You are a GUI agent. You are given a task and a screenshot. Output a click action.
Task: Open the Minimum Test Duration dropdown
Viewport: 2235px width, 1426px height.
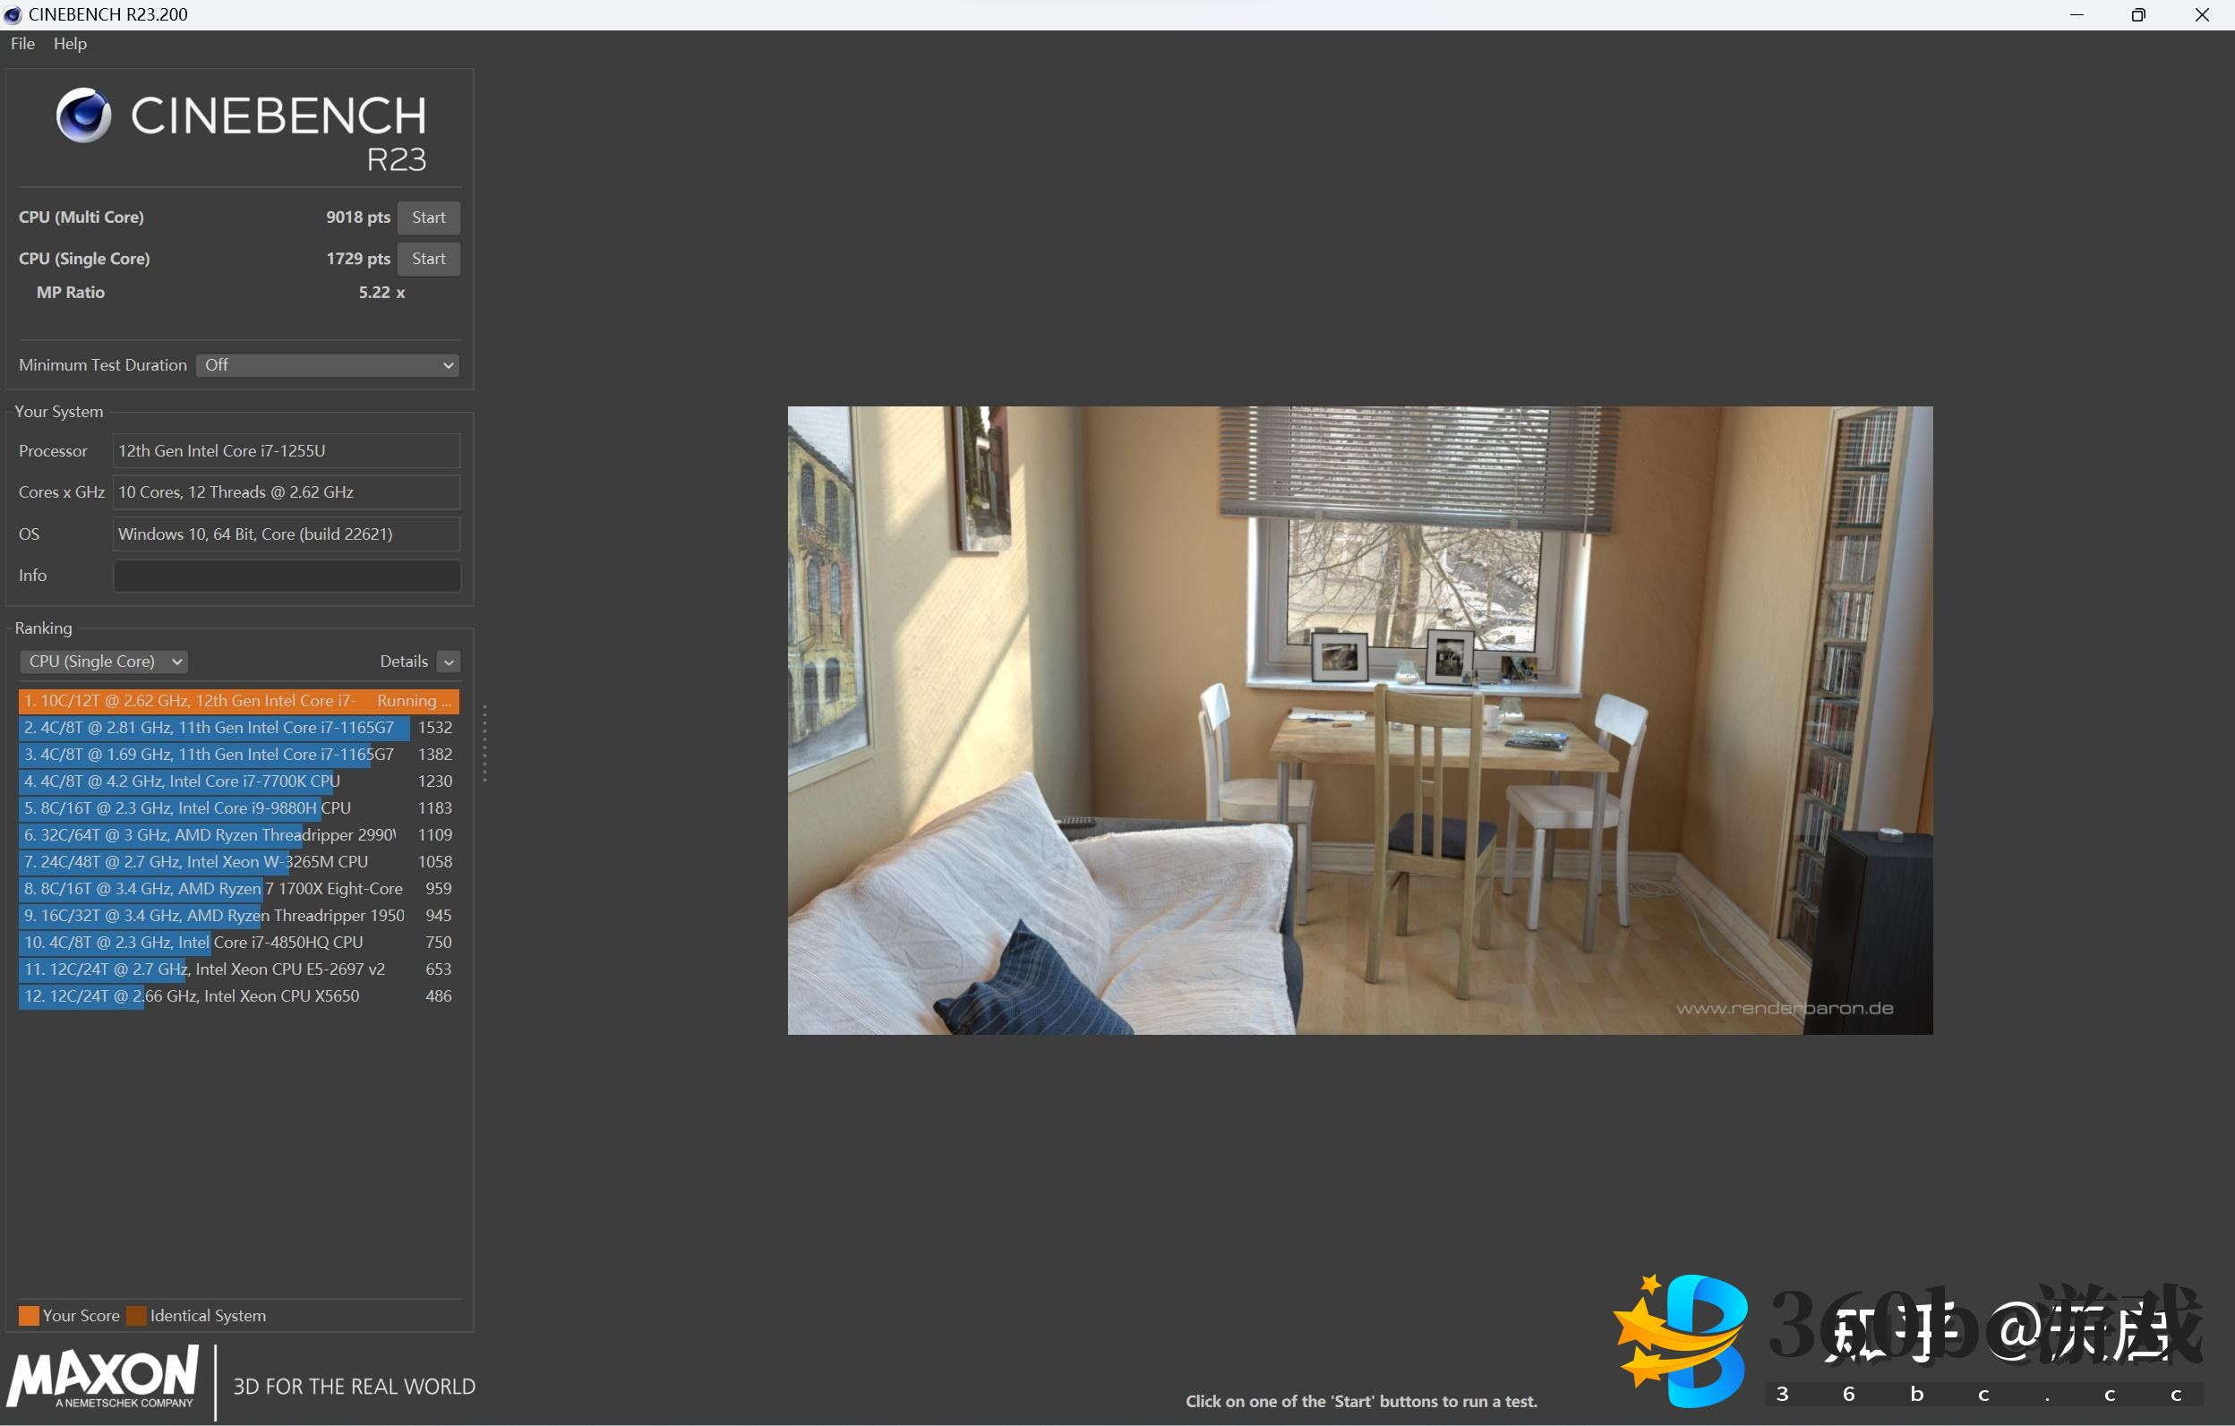[329, 365]
